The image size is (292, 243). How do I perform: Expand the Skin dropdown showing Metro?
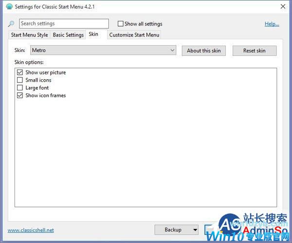click(x=103, y=51)
